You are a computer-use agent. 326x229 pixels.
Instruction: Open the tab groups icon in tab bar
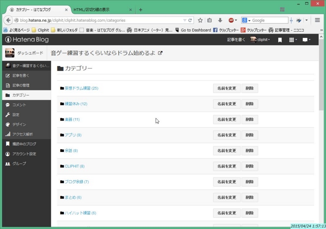282,9
